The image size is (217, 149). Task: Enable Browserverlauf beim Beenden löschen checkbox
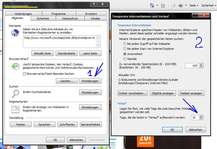pos(25,74)
